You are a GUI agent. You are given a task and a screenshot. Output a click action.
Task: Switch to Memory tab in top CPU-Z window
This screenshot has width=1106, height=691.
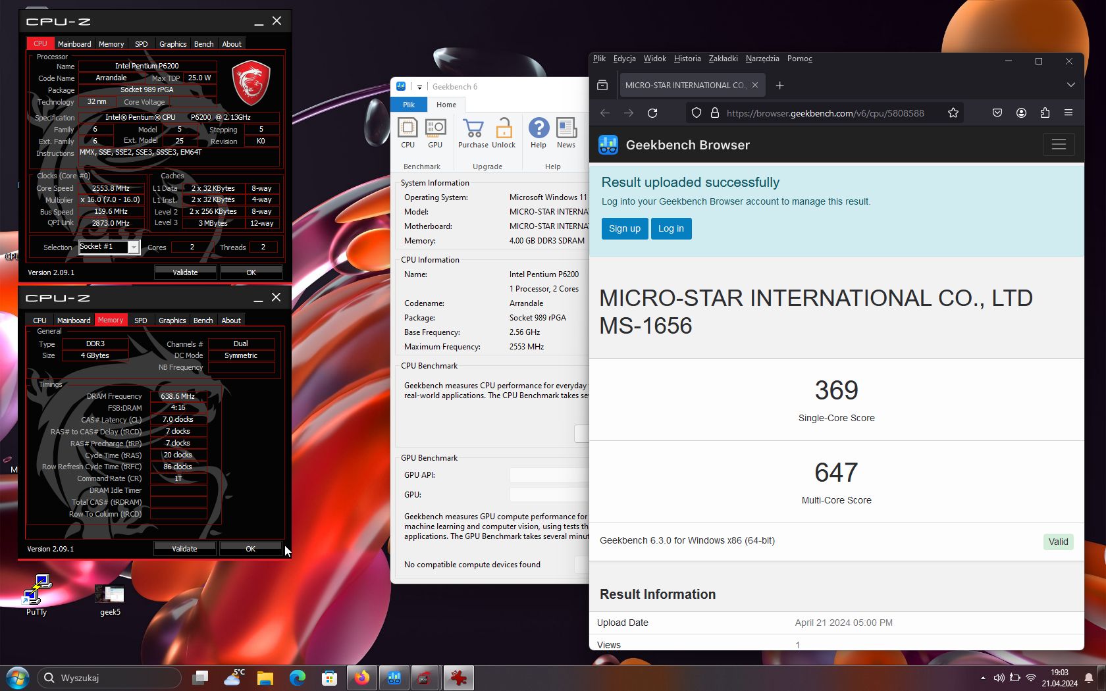(111, 44)
